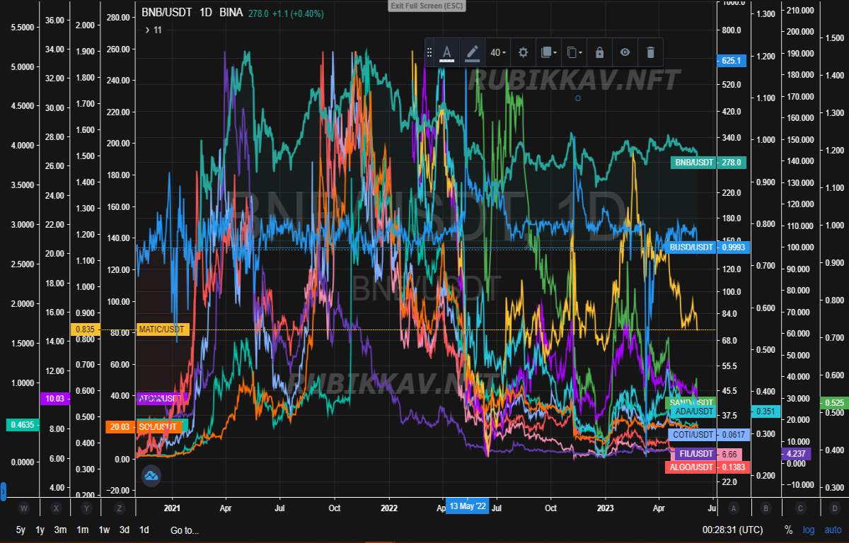Open the clone/copy dropdown
Image resolution: width=849 pixels, height=543 pixels.
574,52
